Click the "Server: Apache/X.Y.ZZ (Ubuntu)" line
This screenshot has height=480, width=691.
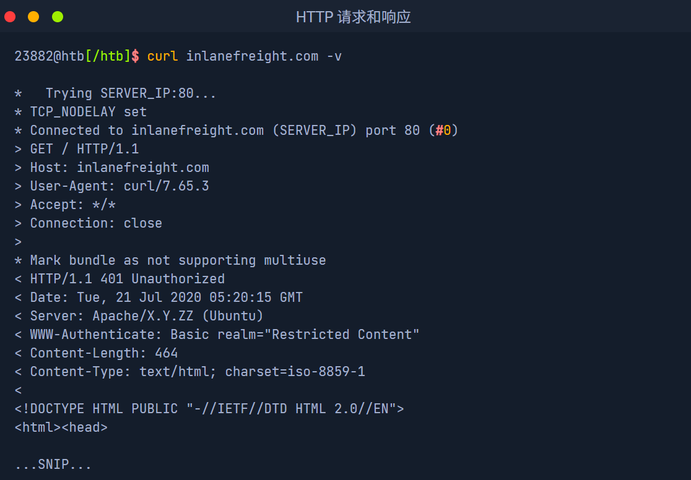coord(147,316)
